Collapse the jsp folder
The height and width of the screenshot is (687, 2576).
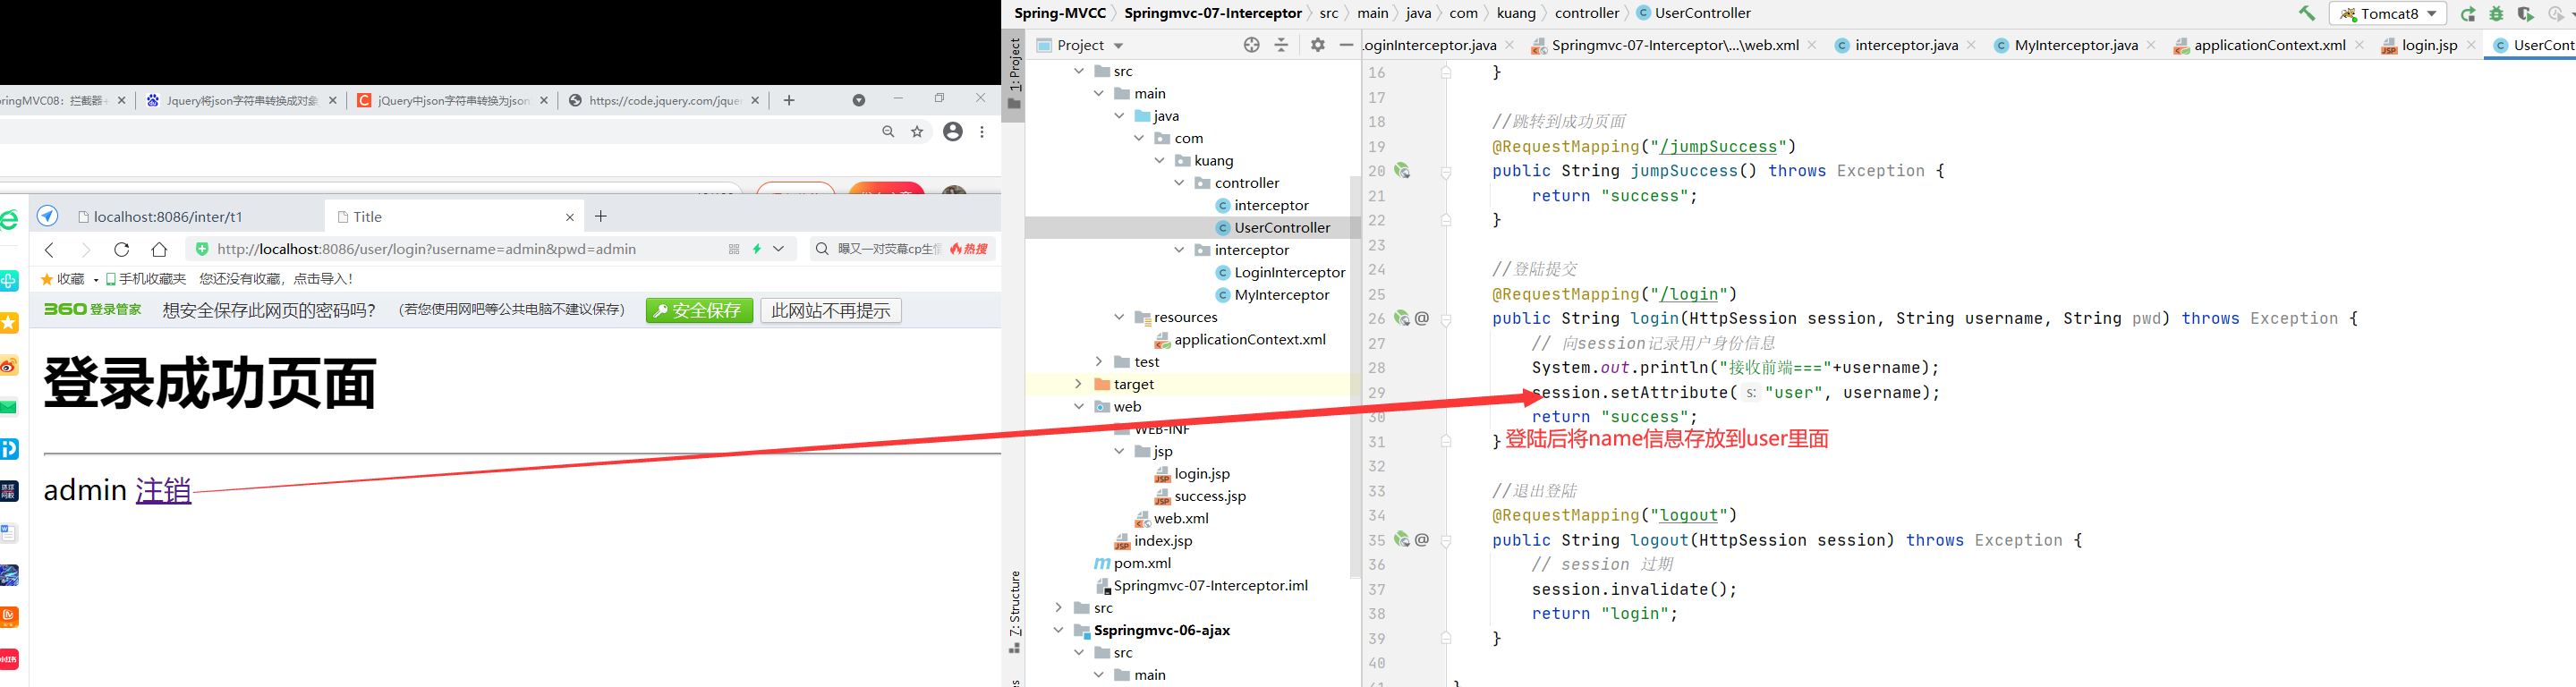(1119, 451)
